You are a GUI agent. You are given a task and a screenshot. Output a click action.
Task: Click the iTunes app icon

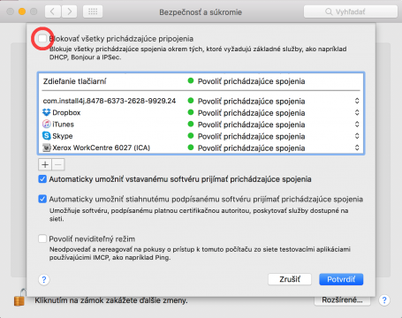(47, 124)
